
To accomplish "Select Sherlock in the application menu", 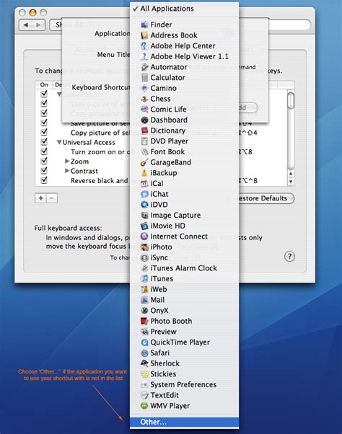I will (x=184, y=363).
